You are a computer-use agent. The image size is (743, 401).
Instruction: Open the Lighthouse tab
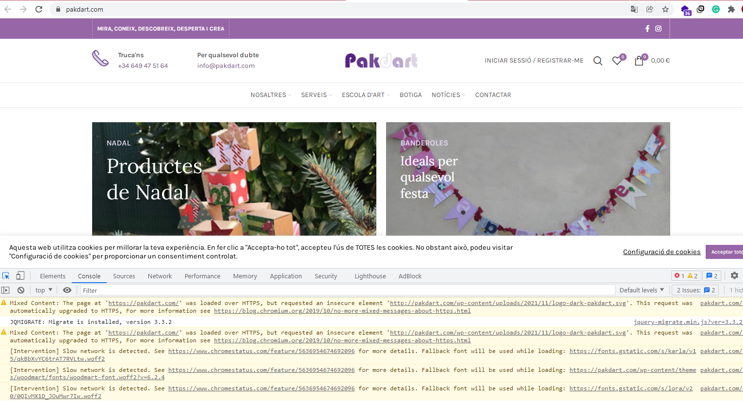pyautogui.click(x=370, y=276)
